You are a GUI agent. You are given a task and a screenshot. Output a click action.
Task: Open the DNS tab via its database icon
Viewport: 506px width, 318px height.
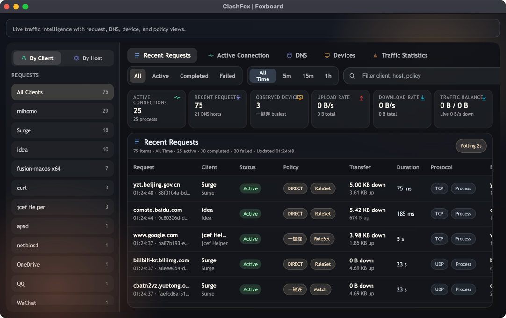[x=289, y=55]
